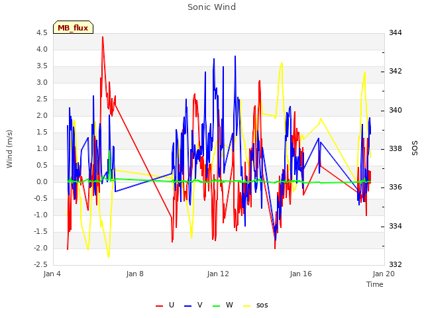Click the -2.5 left axis value
Image resolution: width=424 pixels, height=318 pixels.
point(40,265)
